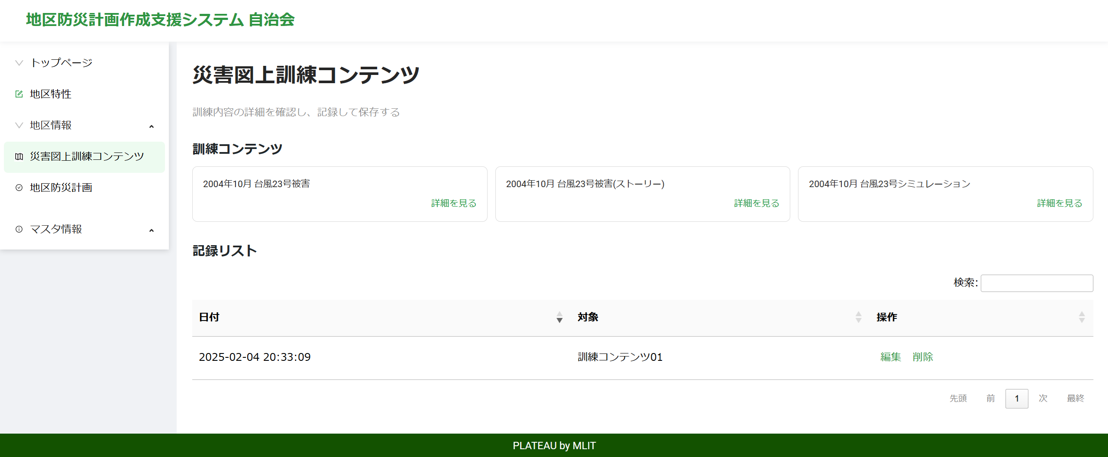Click the info icon beside マスタ情報
The image size is (1108, 457).
[19, 229]
